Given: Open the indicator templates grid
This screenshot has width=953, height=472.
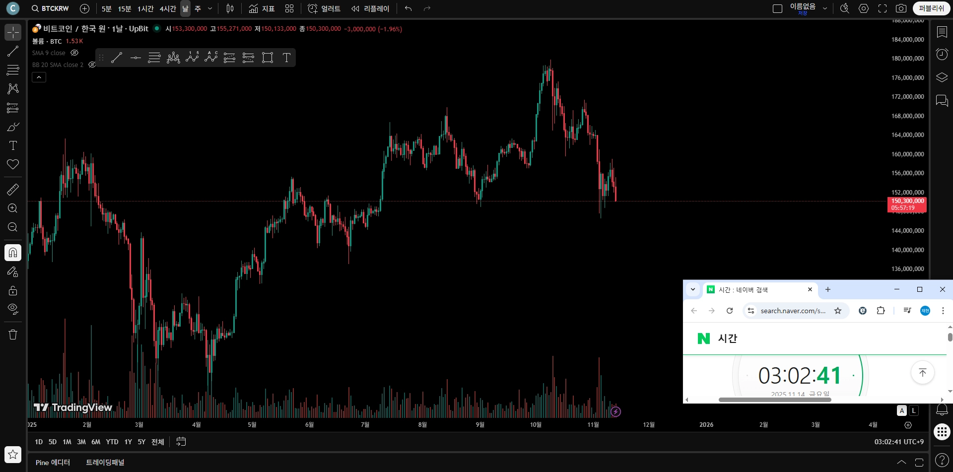Looking at the screenshot, I should (x=289, y=8).
